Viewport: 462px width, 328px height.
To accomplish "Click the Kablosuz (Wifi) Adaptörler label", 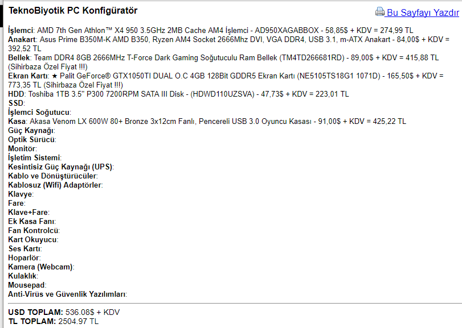I will coord(55,185).
